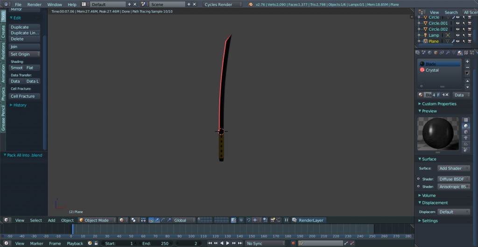
Task: Open the Material properties tab icon
Action: (460, 53)
